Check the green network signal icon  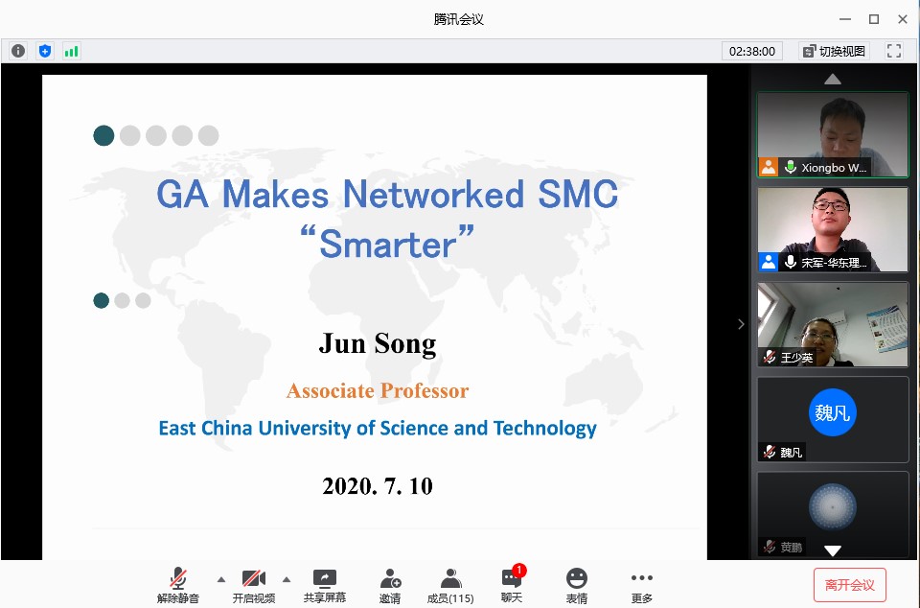(x=72, y=51)
